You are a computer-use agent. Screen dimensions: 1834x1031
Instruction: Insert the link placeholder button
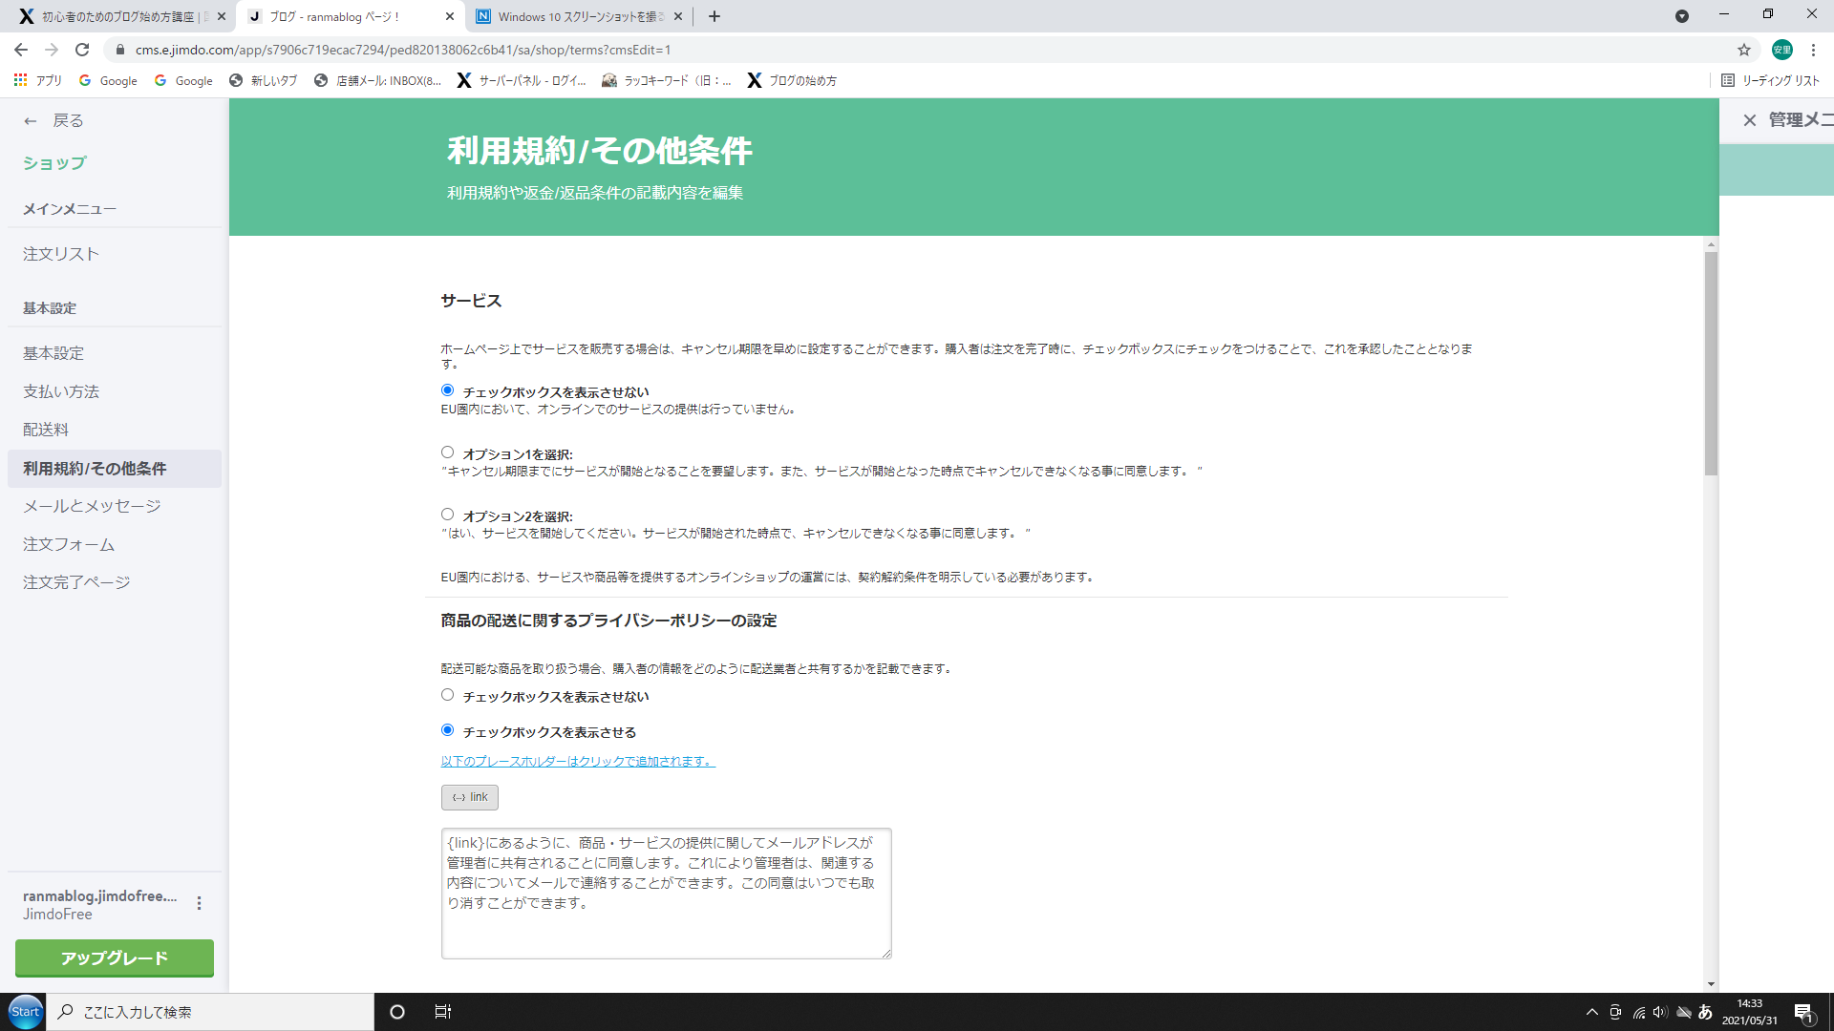point(470,797)
